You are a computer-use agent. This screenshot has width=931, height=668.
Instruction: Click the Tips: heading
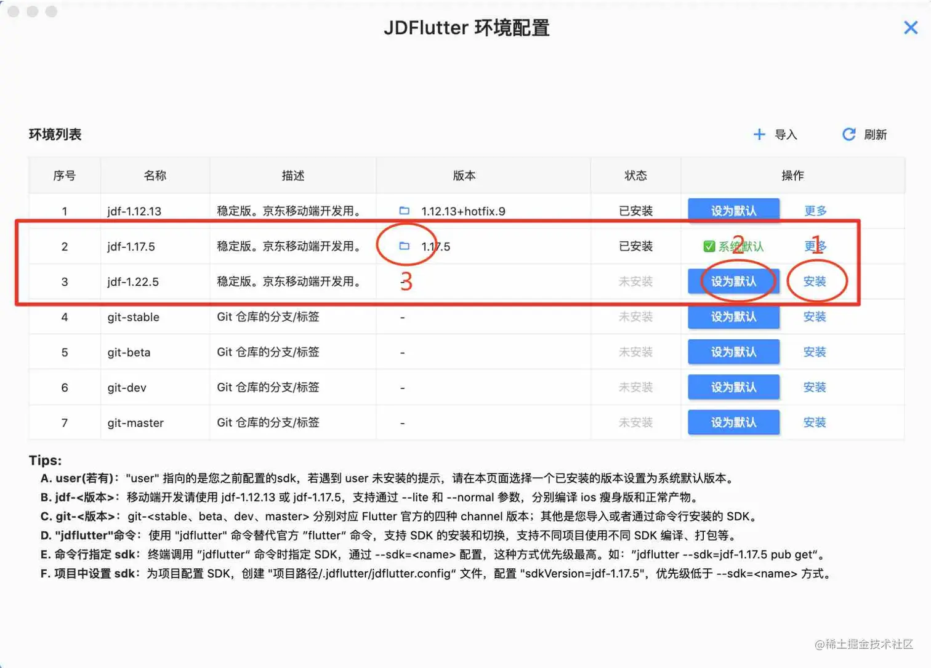[x=45, y=460]
